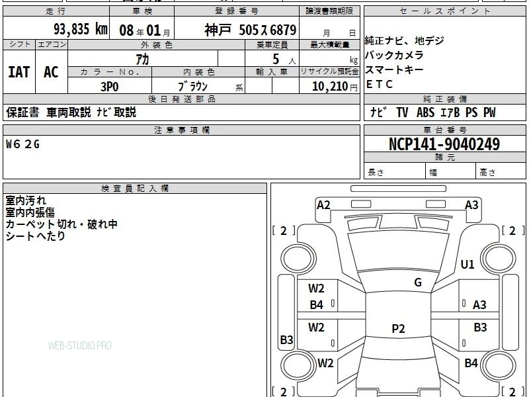The width and height of the screenshot is (529, 397).
Task: Select interior color ブラウン
Action: (192, 87)
